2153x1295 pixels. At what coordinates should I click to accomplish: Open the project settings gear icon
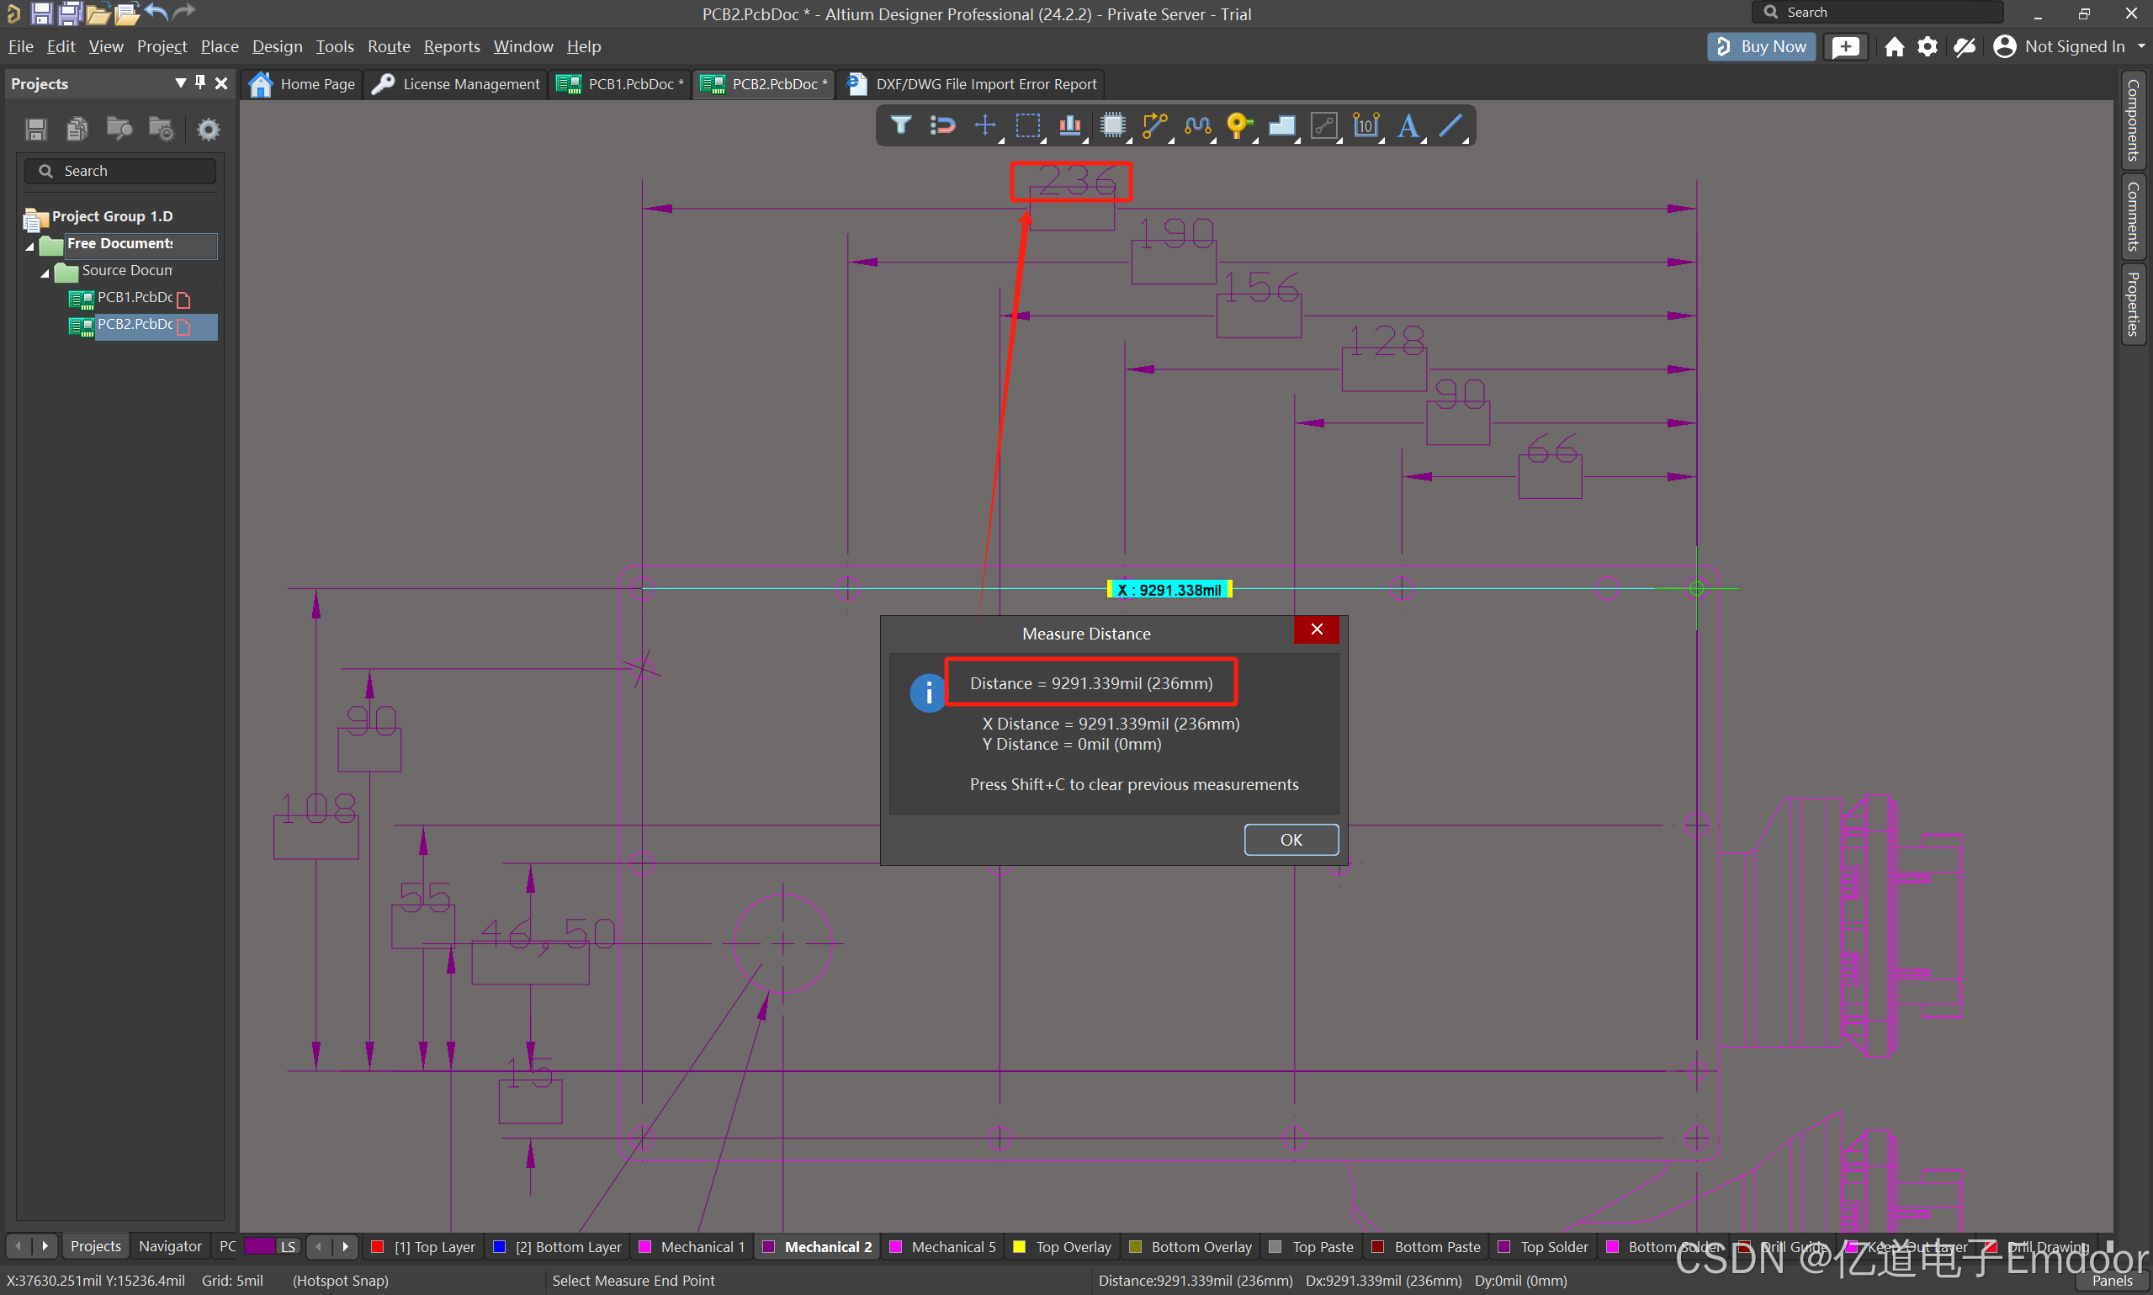coord(208,129)
